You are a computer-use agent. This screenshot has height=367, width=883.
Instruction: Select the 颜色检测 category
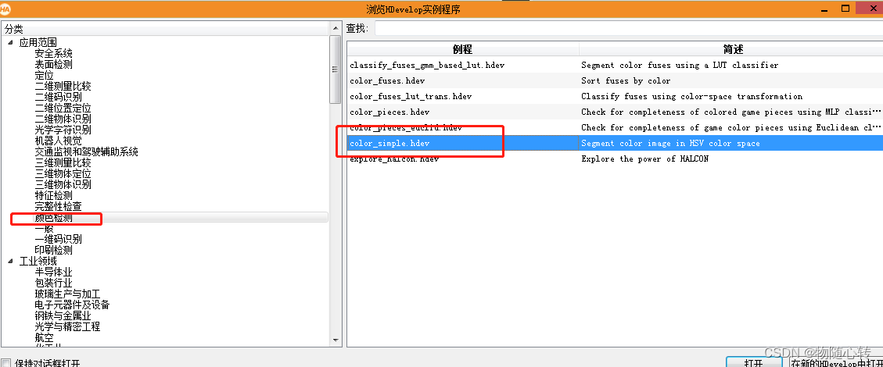[x=53, y=218]
